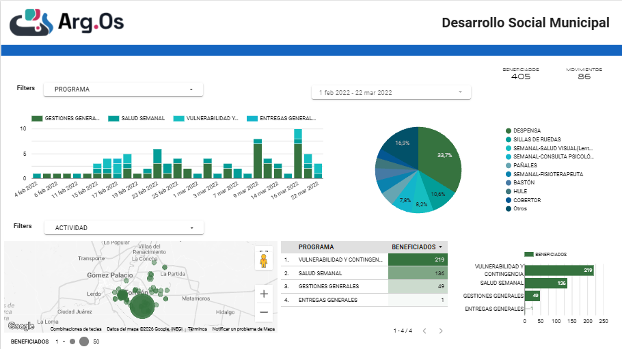
Task: Click Matamoros label on map
Action: click(x=196, y=298)
